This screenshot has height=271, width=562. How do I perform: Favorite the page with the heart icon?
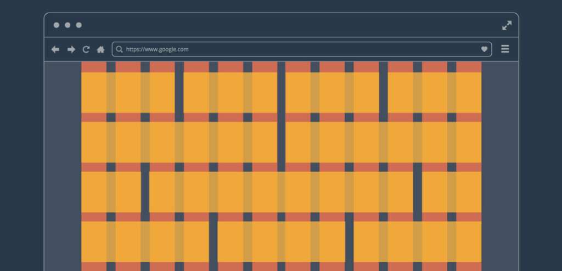(484, 49)
